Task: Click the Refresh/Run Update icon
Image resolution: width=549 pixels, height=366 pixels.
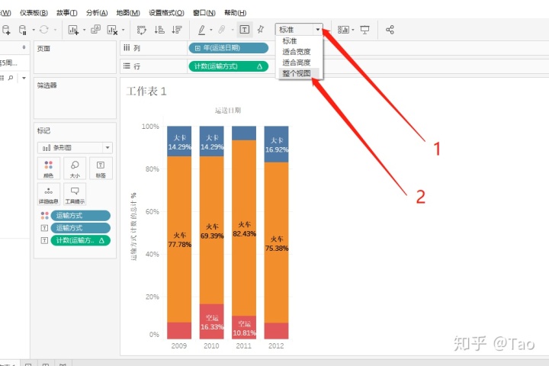Action: [44, 30]
